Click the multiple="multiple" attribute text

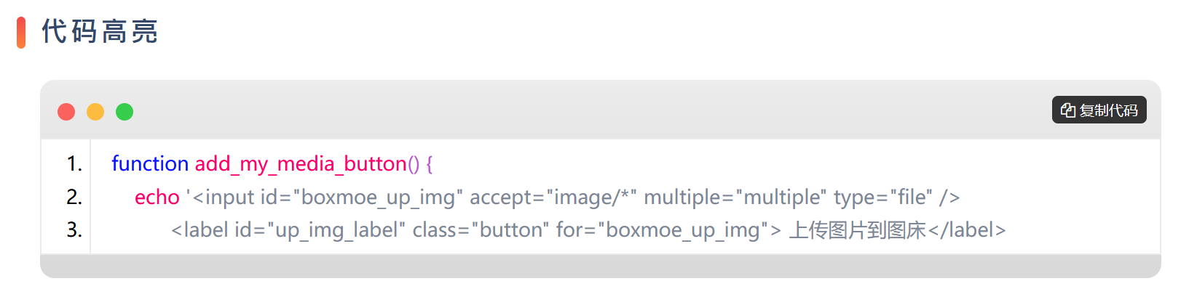point(735,198)
